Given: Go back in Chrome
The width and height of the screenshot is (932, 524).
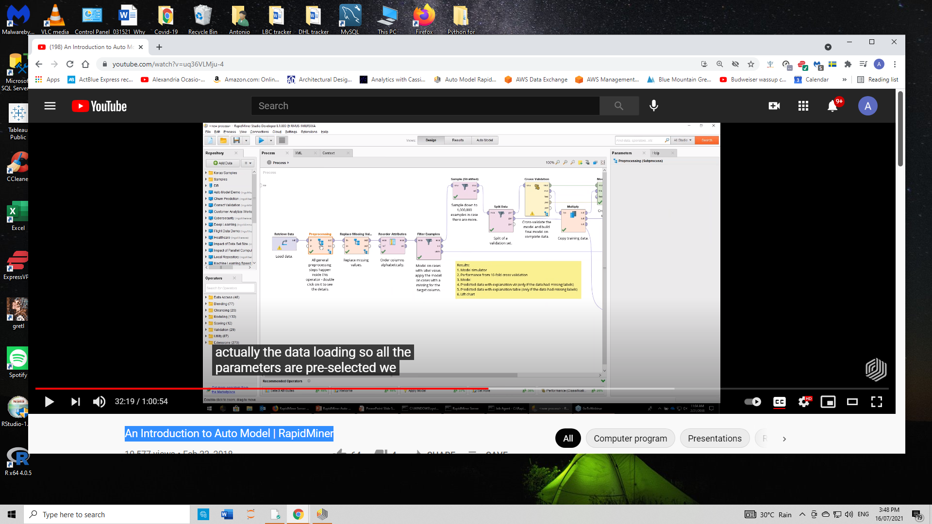Looking at the screenshot, I should 39,64.
